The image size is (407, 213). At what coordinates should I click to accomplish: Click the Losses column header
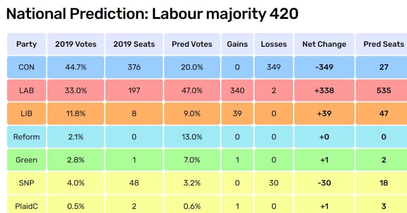click(274, 44)
